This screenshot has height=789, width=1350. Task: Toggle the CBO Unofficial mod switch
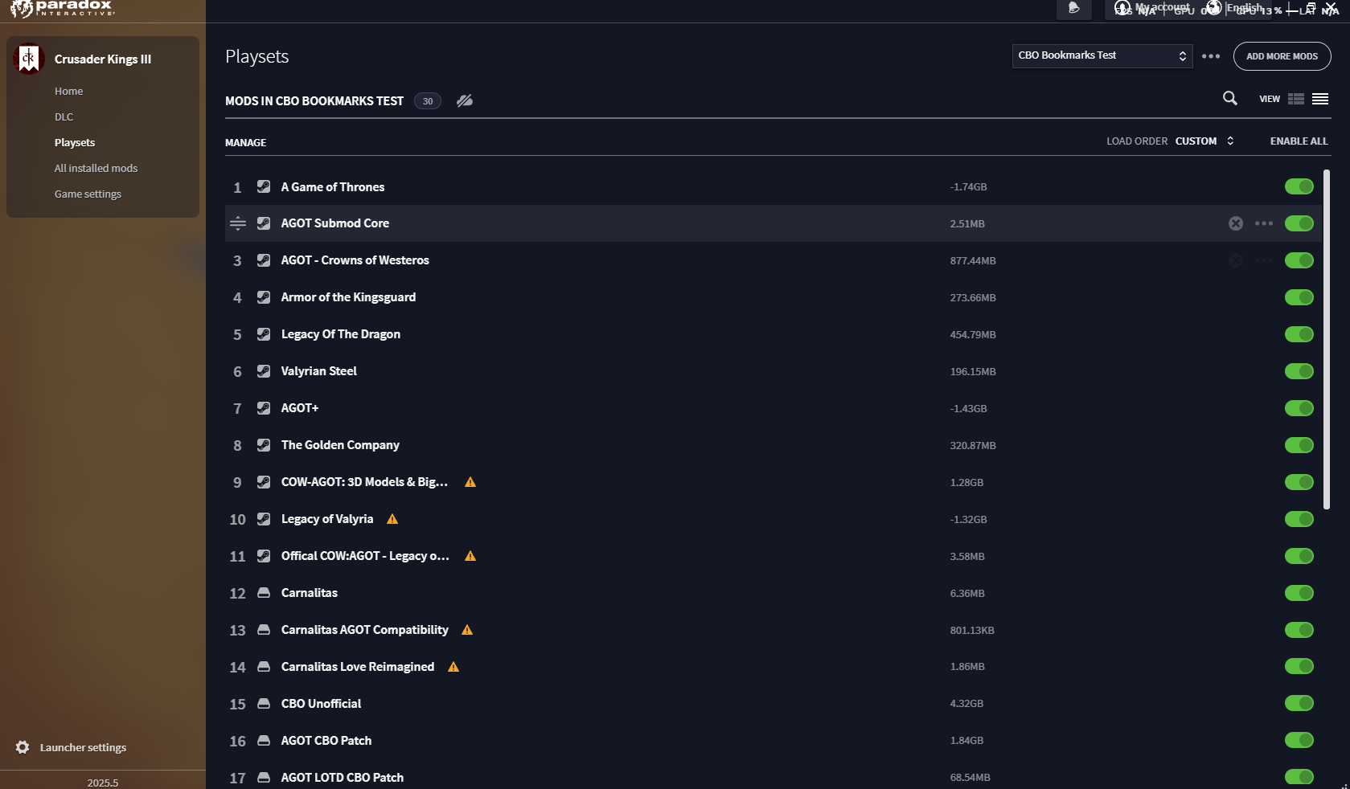pos(1299,703)
